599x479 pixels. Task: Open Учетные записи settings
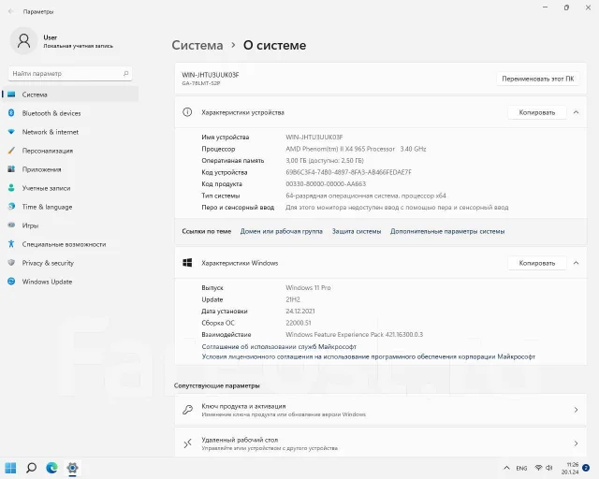[70, 188]
